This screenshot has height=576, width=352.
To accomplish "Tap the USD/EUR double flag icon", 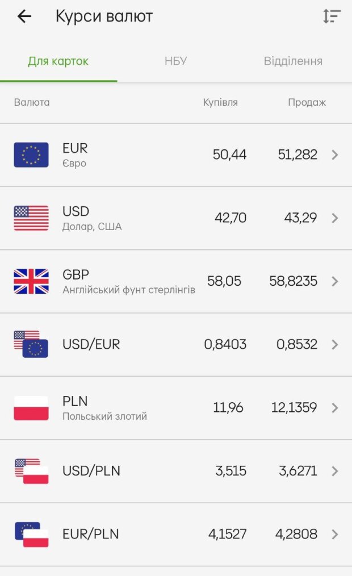I will (x=31, y=344).
